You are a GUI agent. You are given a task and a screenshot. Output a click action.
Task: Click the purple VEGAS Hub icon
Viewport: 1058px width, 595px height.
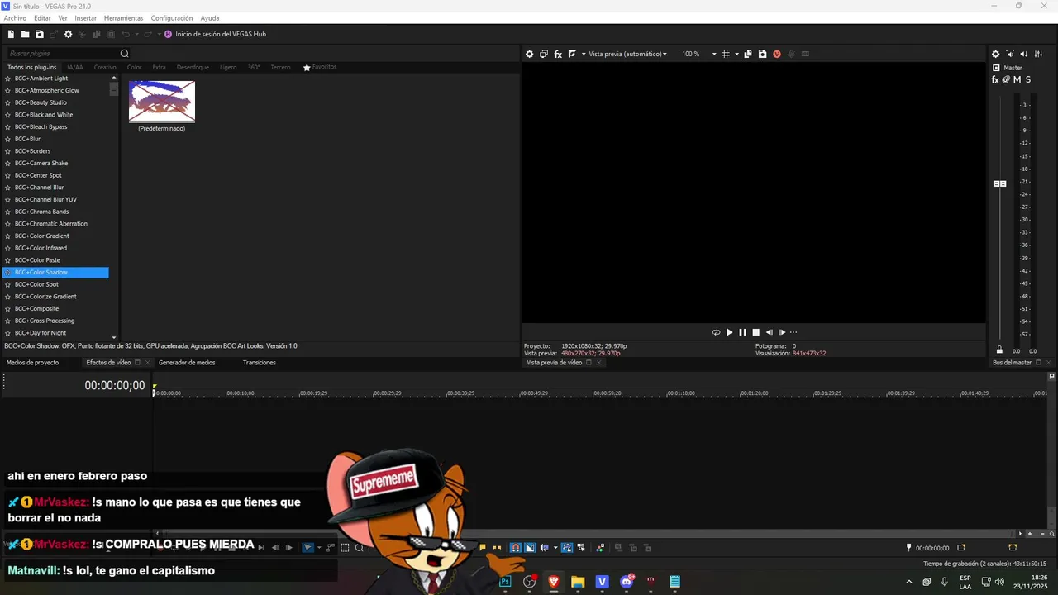168,34
